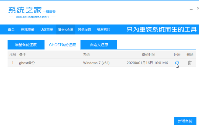The width and height of the screenshot is (199, 126).
Task: Close the 系统之家 window
Action: coord(198,9)
